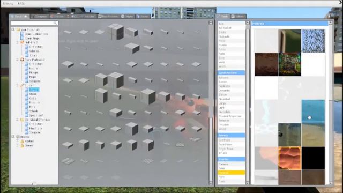Open Construction Props spawnlist
The width and height of the screenshot is (343, 193).
(36, 34)
